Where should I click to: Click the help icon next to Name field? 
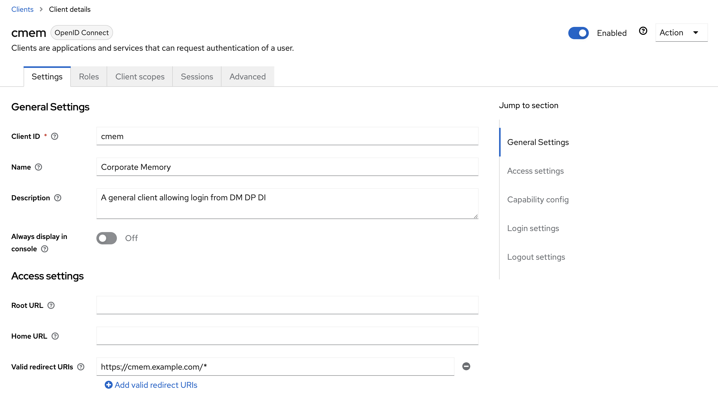pyautogui.click(x=39, y=167)
